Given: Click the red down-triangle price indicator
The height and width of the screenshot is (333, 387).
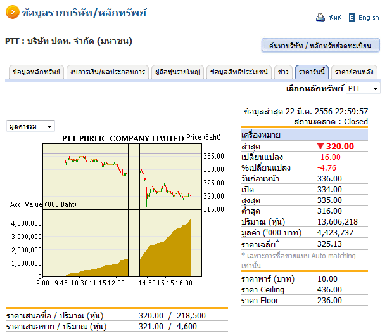Looking at the screenshot, I should 320,146.
